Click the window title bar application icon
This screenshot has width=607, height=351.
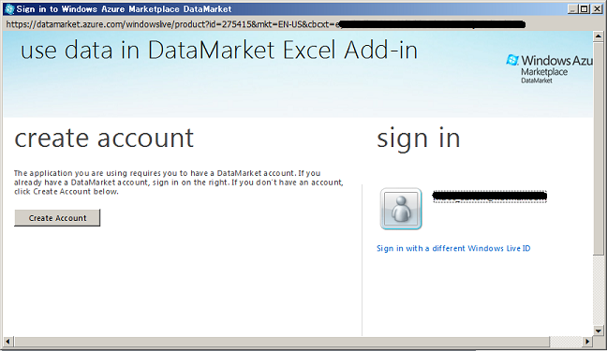coord(9,9)
